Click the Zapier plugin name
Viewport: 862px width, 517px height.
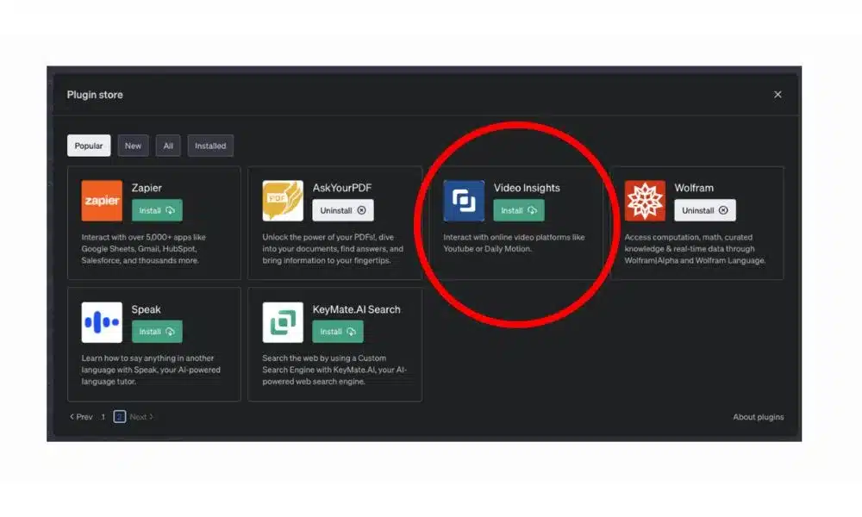coord(147,188)
